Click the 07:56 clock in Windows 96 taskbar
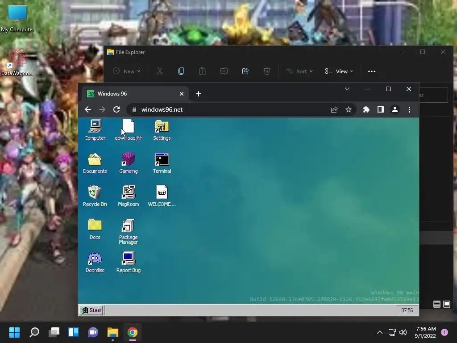Viewport: 457px width, 343px height. [x=407, y=310]
